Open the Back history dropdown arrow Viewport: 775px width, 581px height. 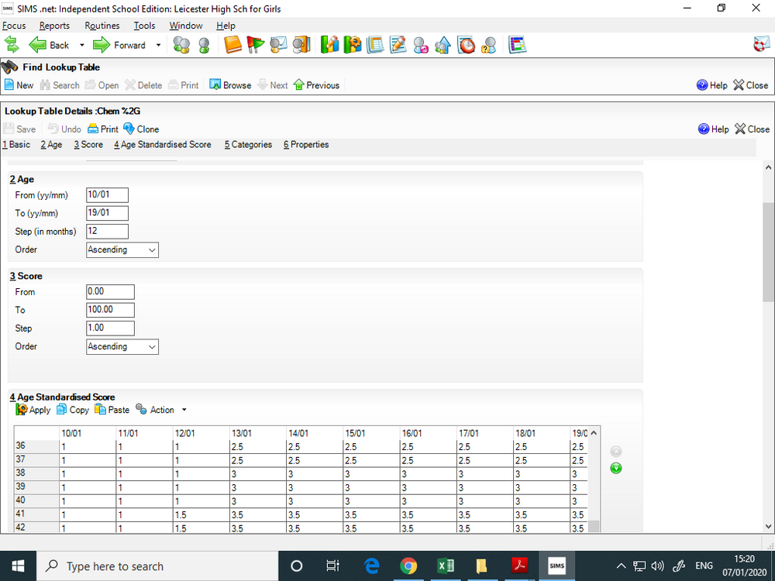tap(82, 45)
